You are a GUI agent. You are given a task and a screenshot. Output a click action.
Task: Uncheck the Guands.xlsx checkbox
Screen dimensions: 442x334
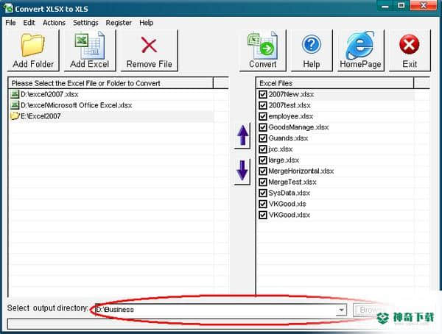(x=263, y=138)
